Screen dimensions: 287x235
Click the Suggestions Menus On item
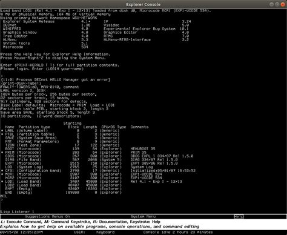47,217
